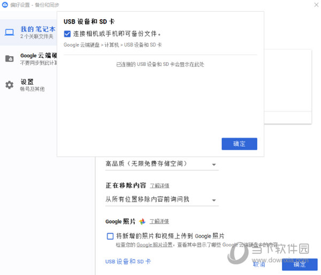Click the Google Drive folder icon

[x=10, y=58]
